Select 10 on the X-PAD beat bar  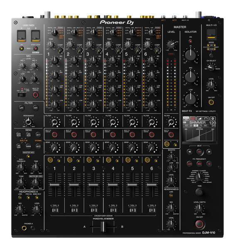(x=186, y=125)
